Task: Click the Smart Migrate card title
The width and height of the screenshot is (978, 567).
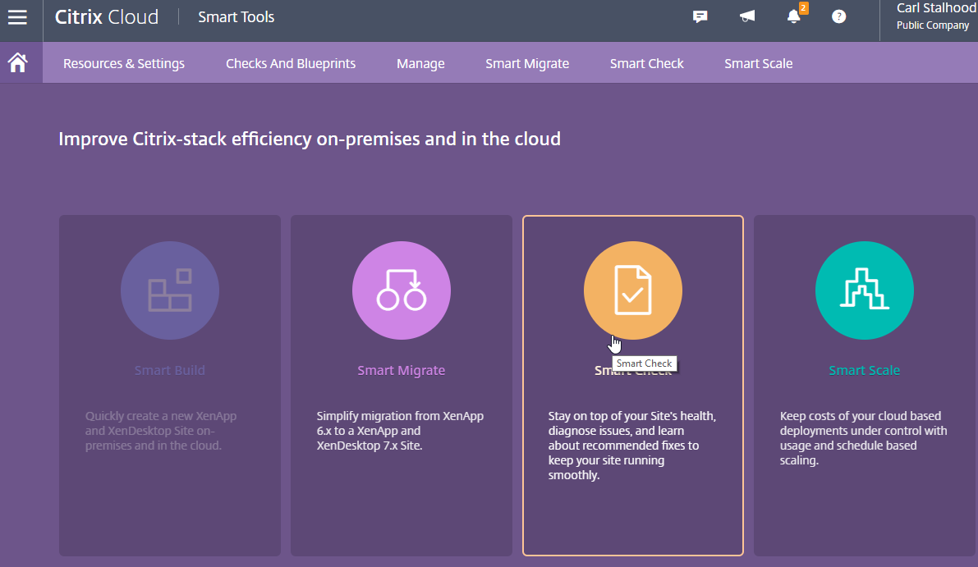Action: coord(401,370)
